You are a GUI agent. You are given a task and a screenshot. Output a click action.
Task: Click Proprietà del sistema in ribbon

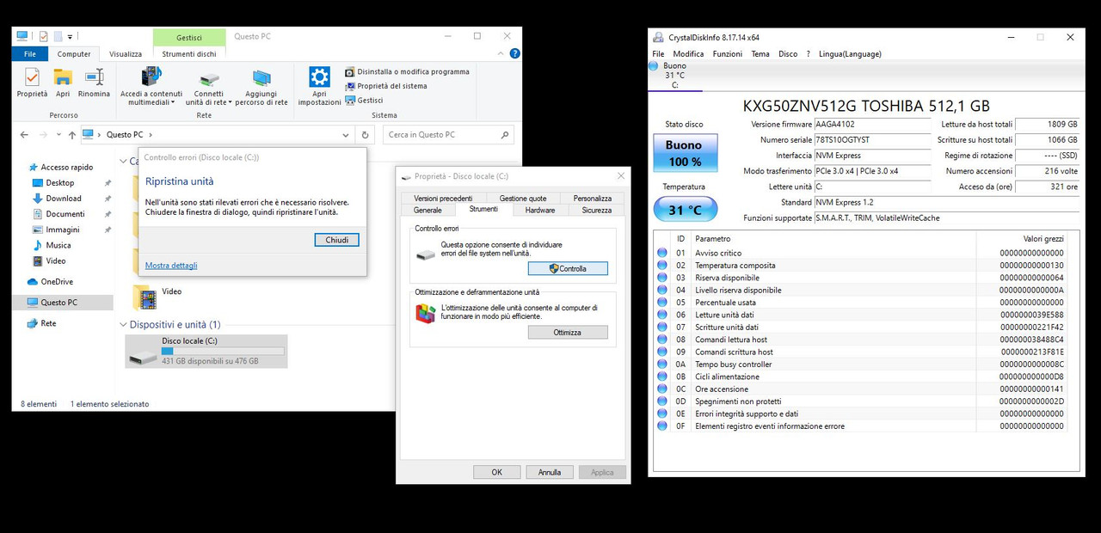pyautogui.click(x=386, y=86)
